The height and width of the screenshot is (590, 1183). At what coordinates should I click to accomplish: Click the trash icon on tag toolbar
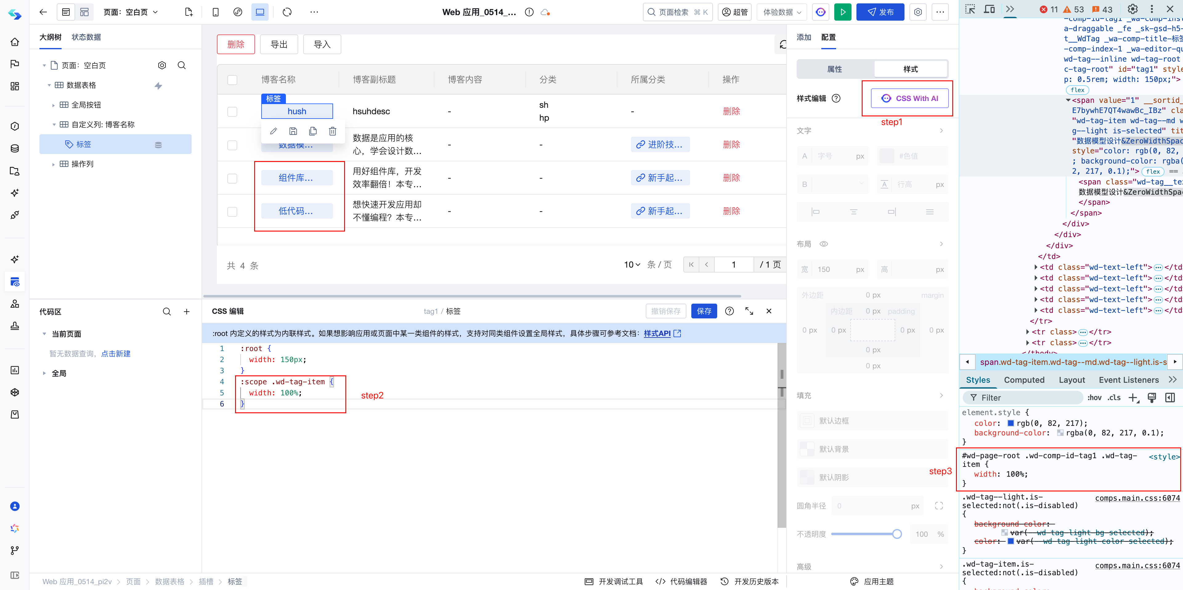click(x=332, y=131)
